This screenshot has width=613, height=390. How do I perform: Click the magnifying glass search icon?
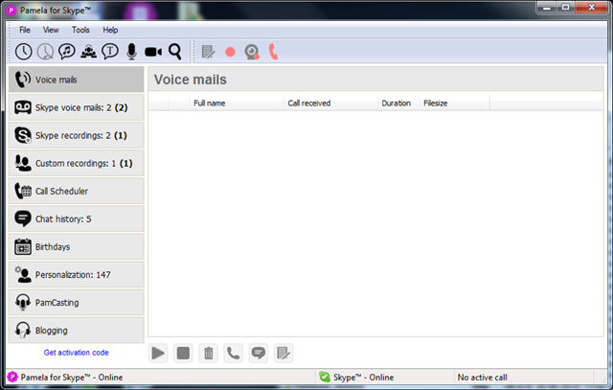(174, 51)
